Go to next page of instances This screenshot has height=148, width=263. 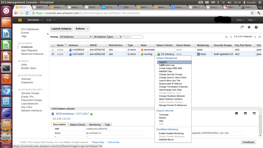(x=255, y=37)
